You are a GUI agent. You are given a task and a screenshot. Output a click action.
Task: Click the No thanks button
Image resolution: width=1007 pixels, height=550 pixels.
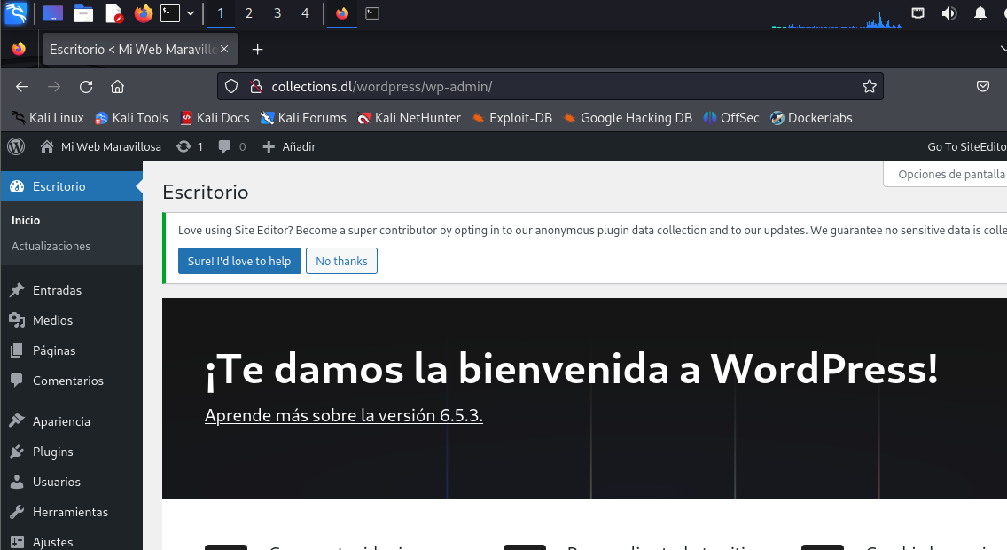coord(341,261)
